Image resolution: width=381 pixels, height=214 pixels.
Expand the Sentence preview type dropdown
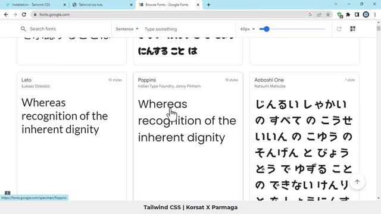127,29
